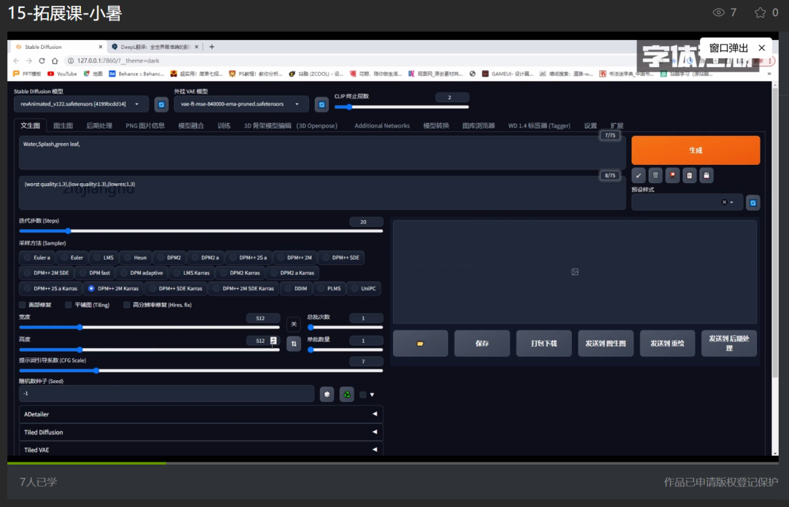Open a new browser tab with plus icon
This screenshot has height=507, width=789.
pos(212,47)
